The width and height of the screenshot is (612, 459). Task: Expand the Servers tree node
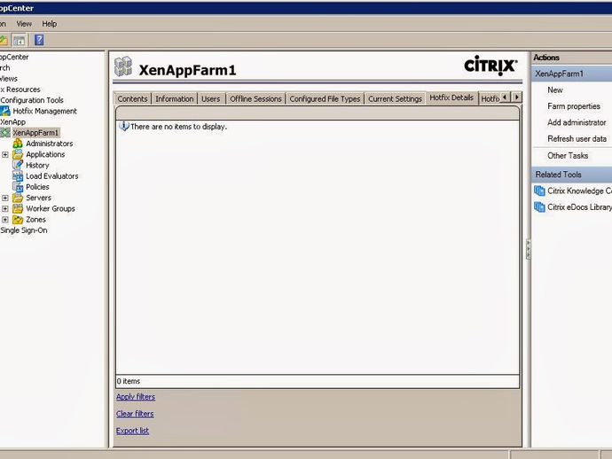click(5, 198)
